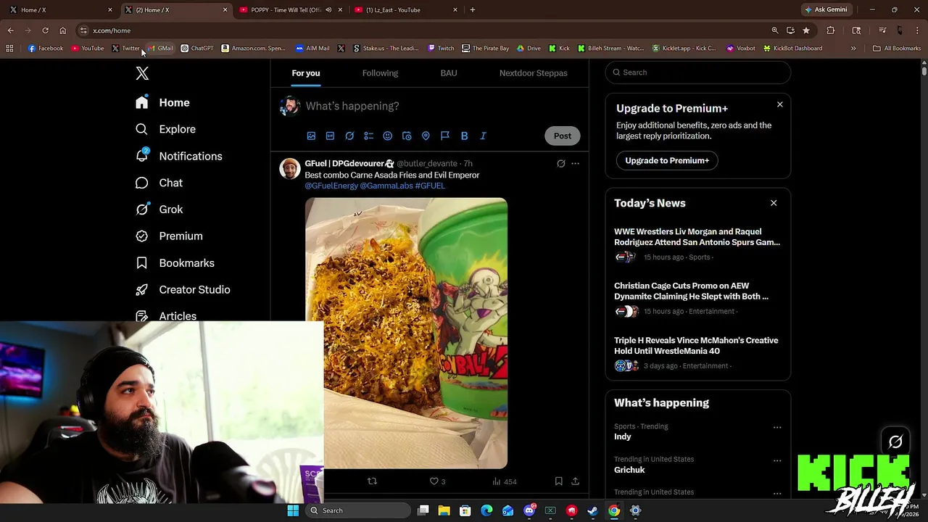Open emoji picker in composer
This screenshot has width=928, height=522.
pos(387,136)
